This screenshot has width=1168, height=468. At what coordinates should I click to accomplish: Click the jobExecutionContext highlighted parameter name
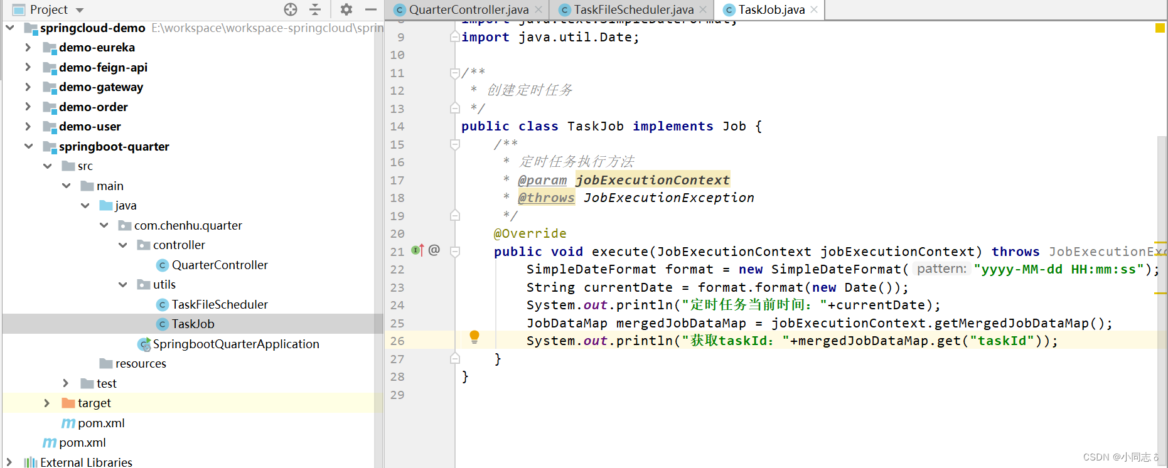click(653, 180)
